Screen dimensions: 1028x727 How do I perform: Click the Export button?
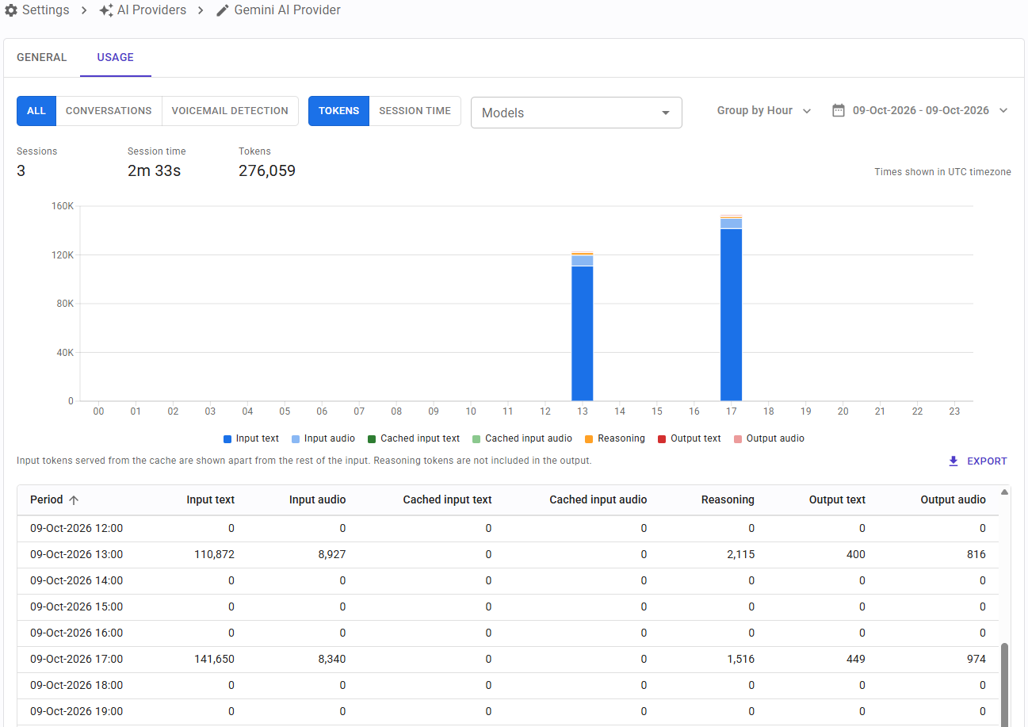click(977, 461)
